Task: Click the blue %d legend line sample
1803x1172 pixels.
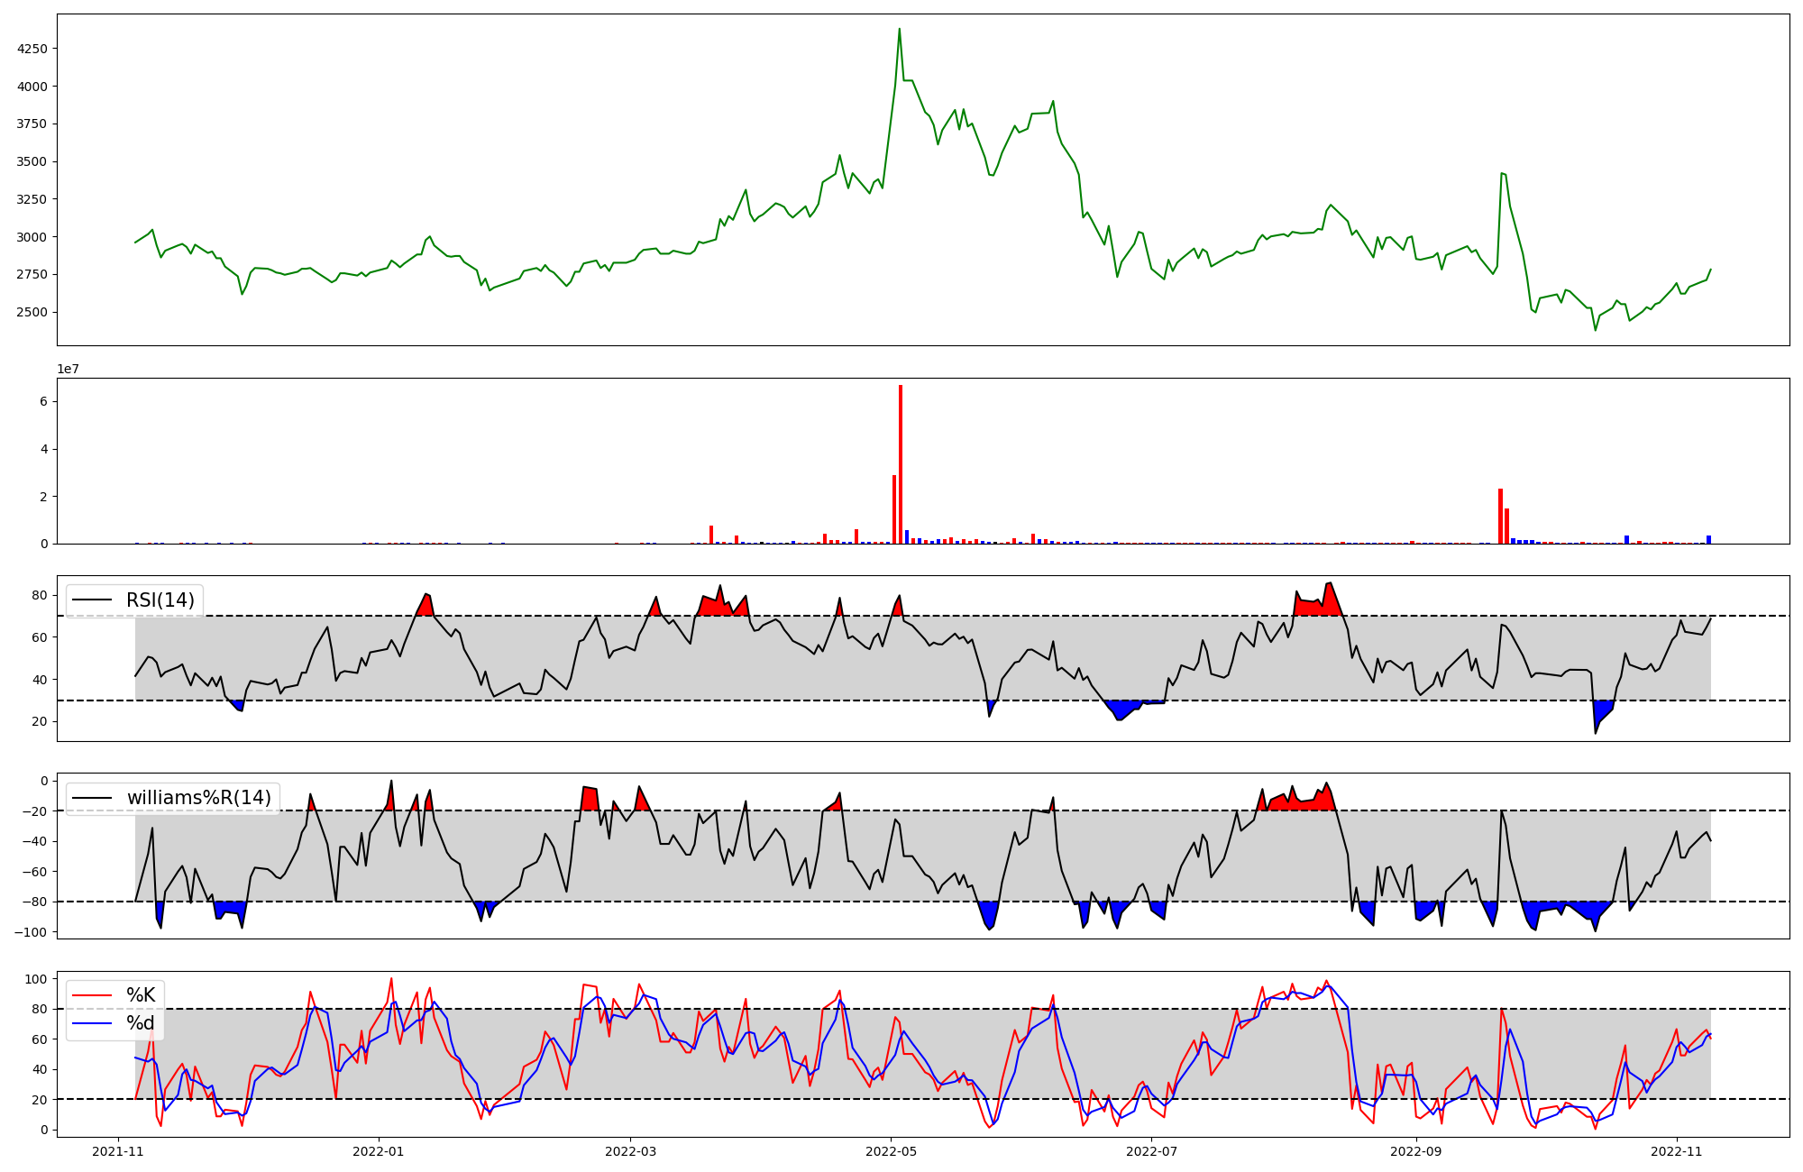Action: [92, 1023]
